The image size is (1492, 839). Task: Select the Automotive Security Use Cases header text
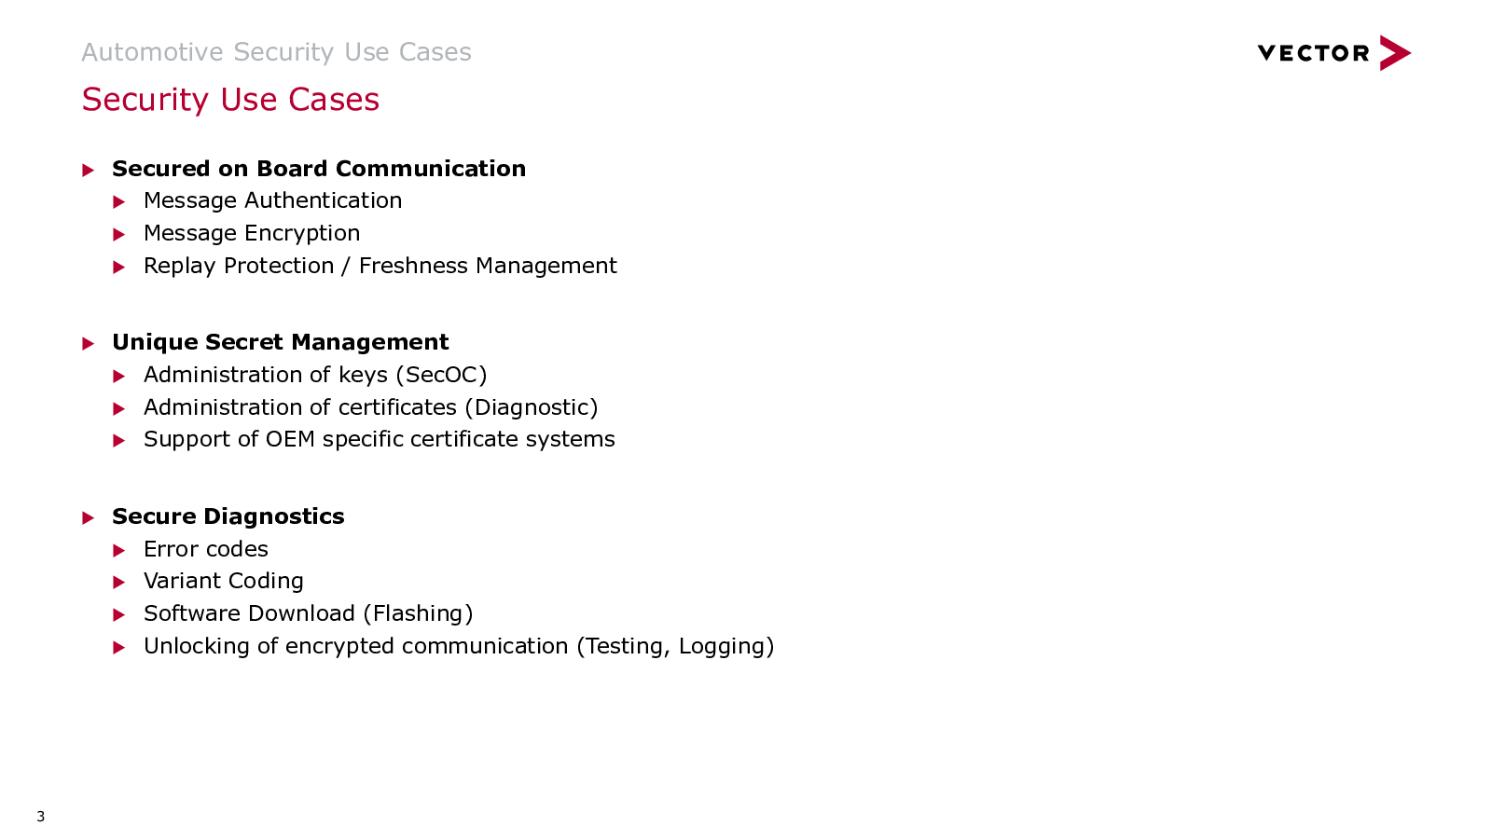(276, 52)
